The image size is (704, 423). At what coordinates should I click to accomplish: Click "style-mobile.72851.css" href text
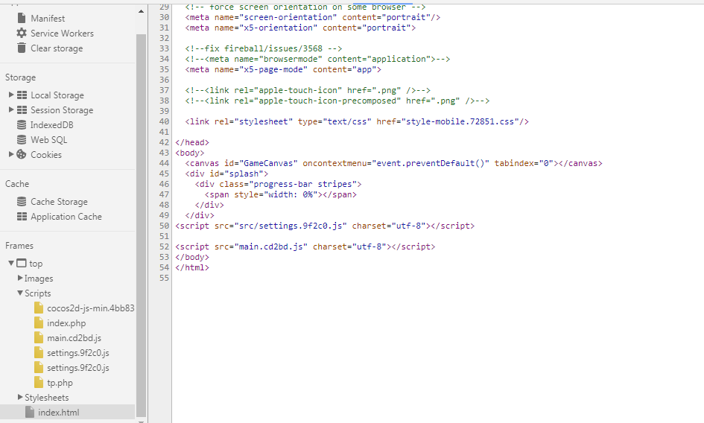(460, 121)
